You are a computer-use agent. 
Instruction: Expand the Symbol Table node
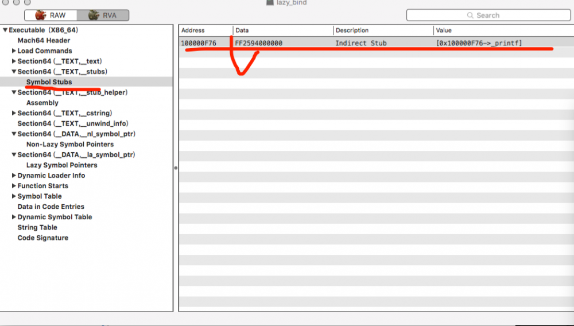14,196
